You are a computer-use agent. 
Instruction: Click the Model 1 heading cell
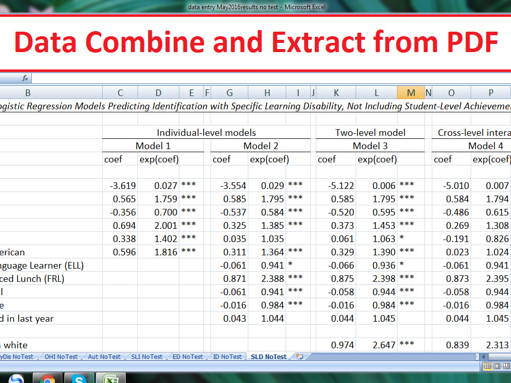(x=153, y=146)
